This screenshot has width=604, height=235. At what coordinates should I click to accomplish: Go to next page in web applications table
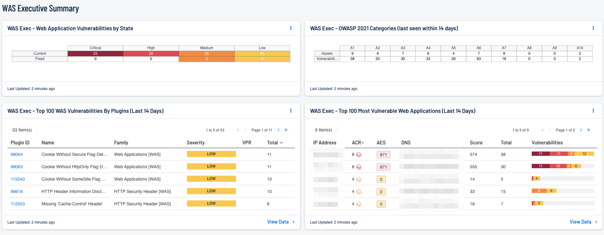pos(581,130)
